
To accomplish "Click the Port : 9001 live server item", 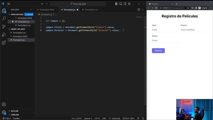I will [x=128, y=118].
